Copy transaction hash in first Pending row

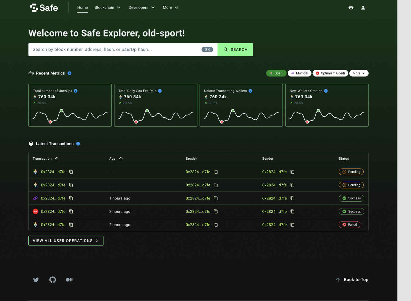(x=71, y=172)
